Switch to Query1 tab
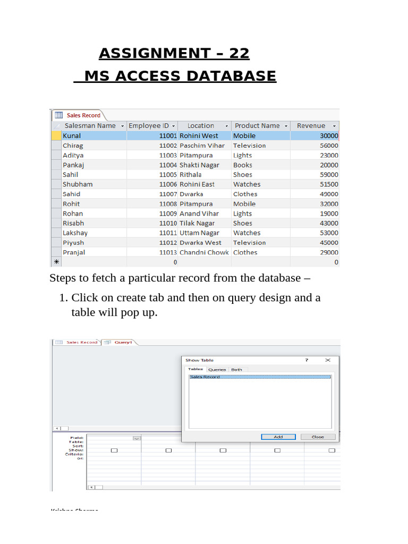 point(120,343)
